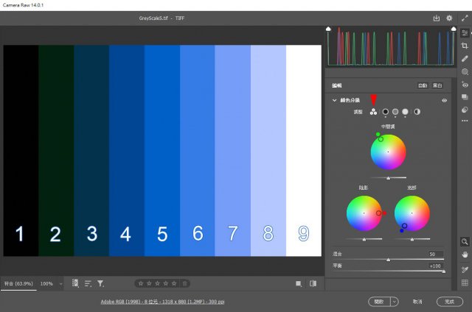Select the three-way color wheels mode
This screenshot has width=472, height=312.
point(373,112)
